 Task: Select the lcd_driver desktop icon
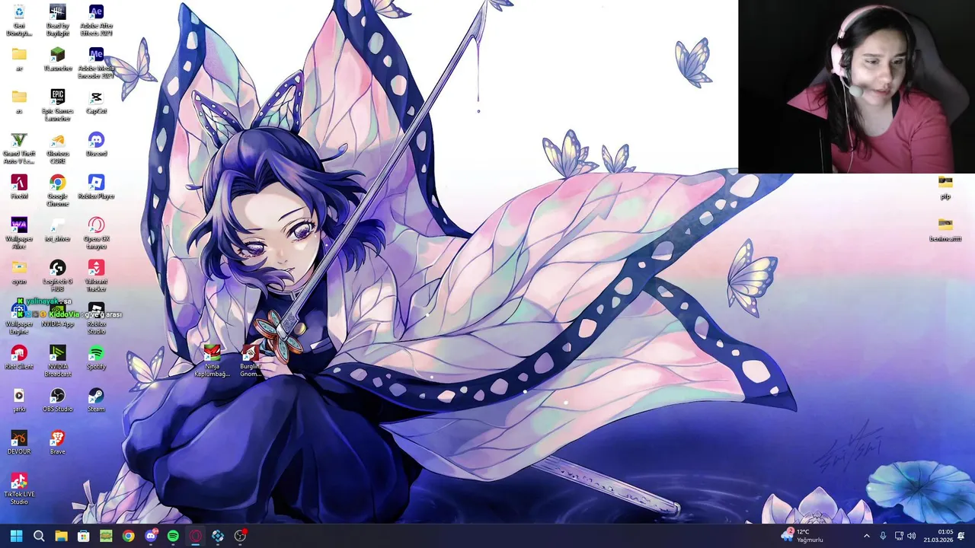coord(57,230)
